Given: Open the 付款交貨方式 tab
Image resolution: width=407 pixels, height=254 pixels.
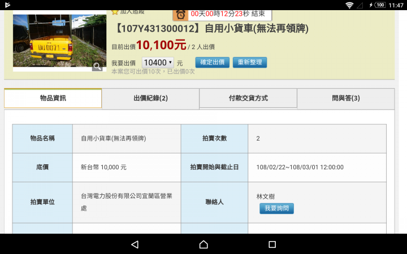Looking at the screenshot, I should coord(248,98).
